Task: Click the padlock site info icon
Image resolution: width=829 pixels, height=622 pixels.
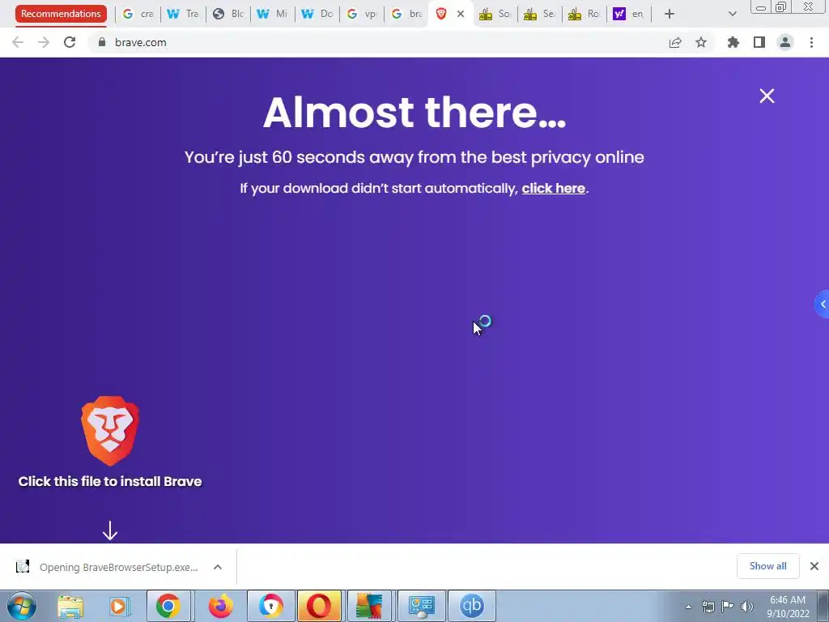Action: [x=102, y=42]
